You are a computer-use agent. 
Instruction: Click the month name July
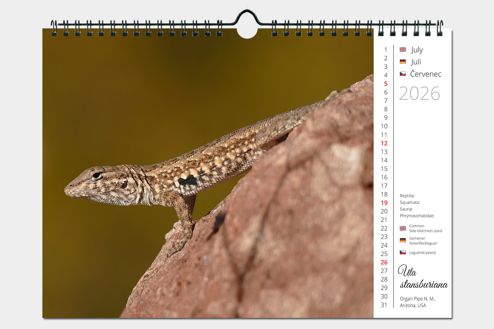pyautogui.click(x=417, y=50)
